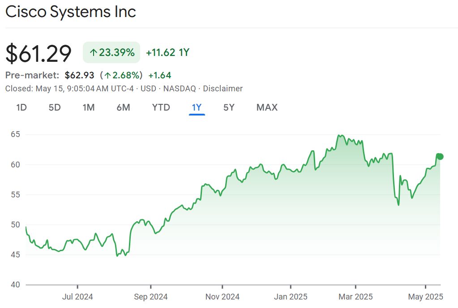Click the $62.93 pre-market price
Image resolution: width=458 pixels, height=308 pixels.
click(x=79, y=75)
